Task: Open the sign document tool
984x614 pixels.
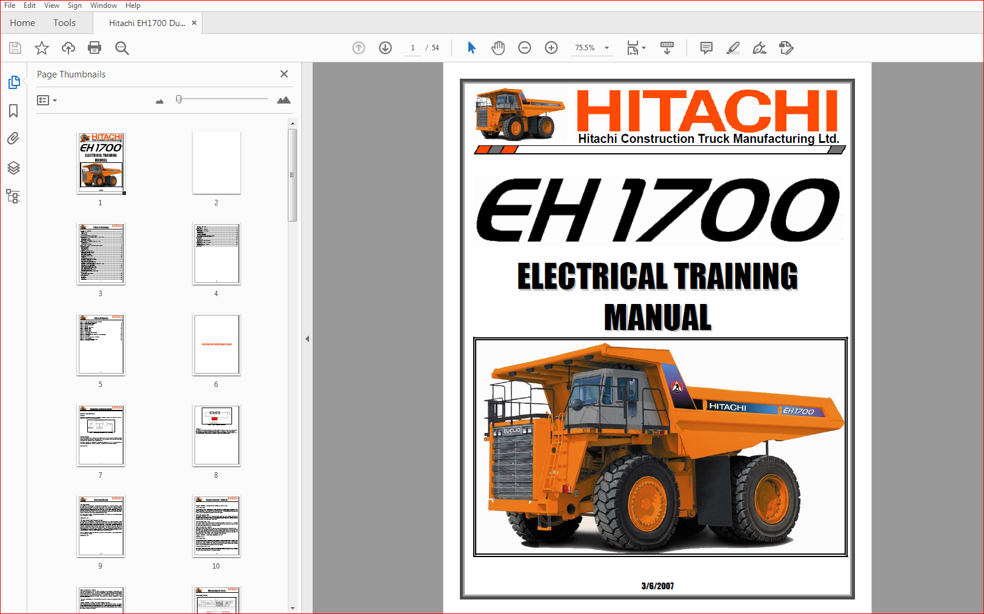Action: tap(759, 48)
